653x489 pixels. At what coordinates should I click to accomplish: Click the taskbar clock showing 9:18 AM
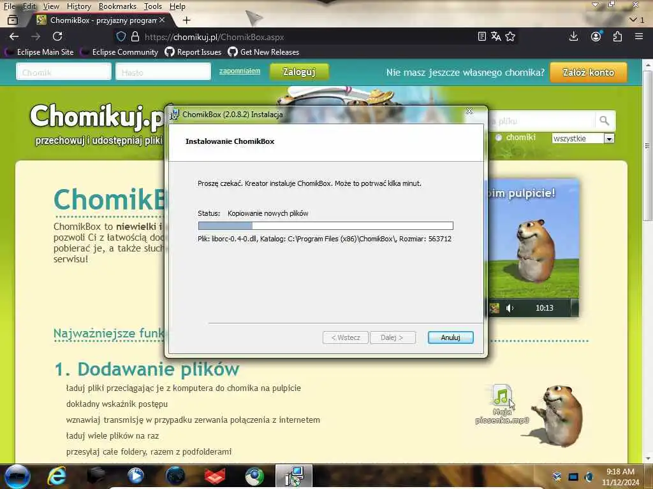(x=620, y=476)
